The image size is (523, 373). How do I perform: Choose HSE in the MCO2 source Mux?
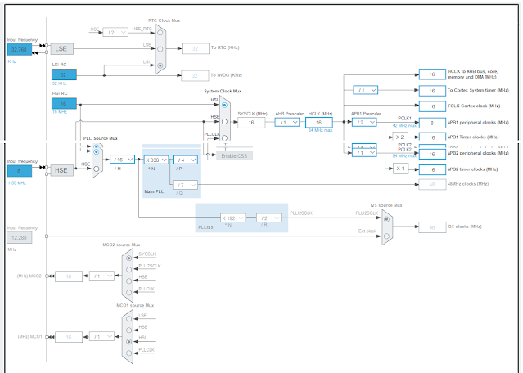[129, 281]
